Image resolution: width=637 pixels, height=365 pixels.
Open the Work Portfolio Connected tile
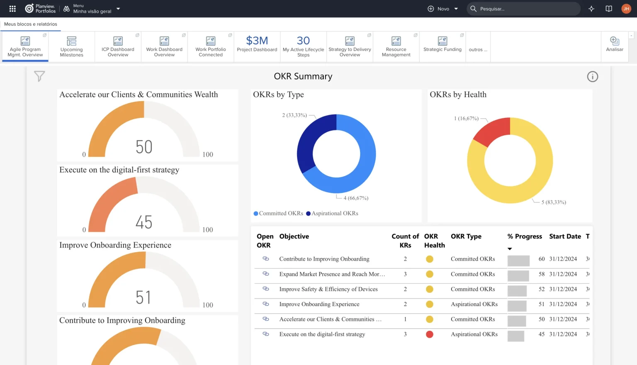[x=211, y=46]
